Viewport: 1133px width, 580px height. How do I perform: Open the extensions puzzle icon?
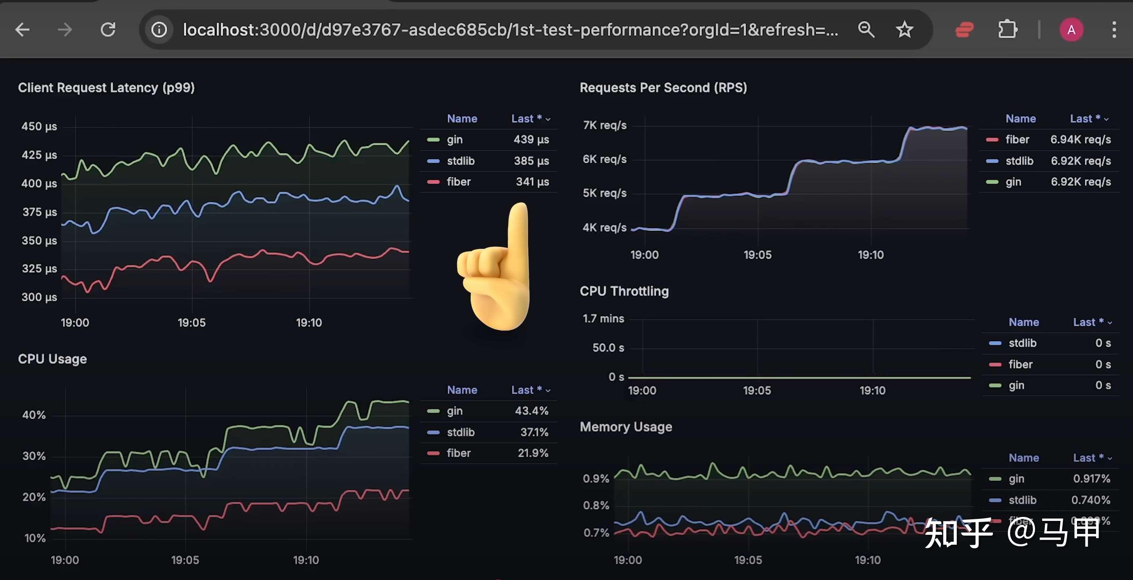1007,30
